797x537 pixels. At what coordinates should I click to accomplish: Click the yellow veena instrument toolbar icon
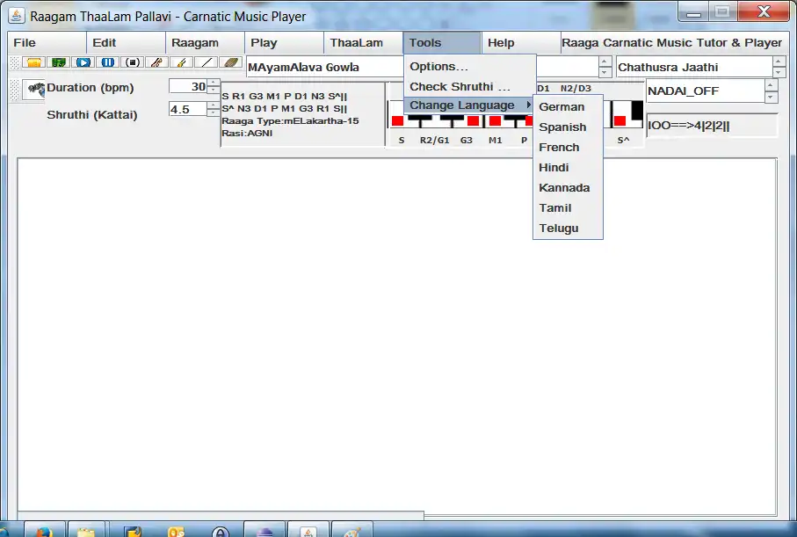point(182,62)
